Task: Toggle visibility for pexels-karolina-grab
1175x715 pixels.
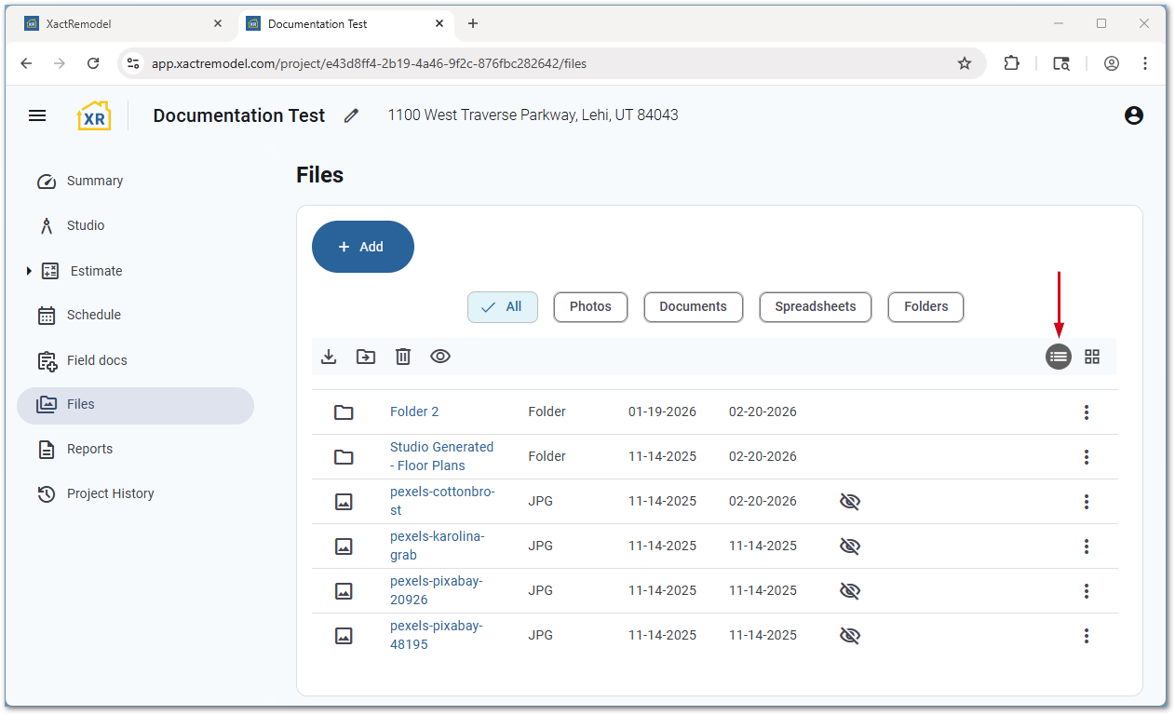Action: [x=849, y=546]
